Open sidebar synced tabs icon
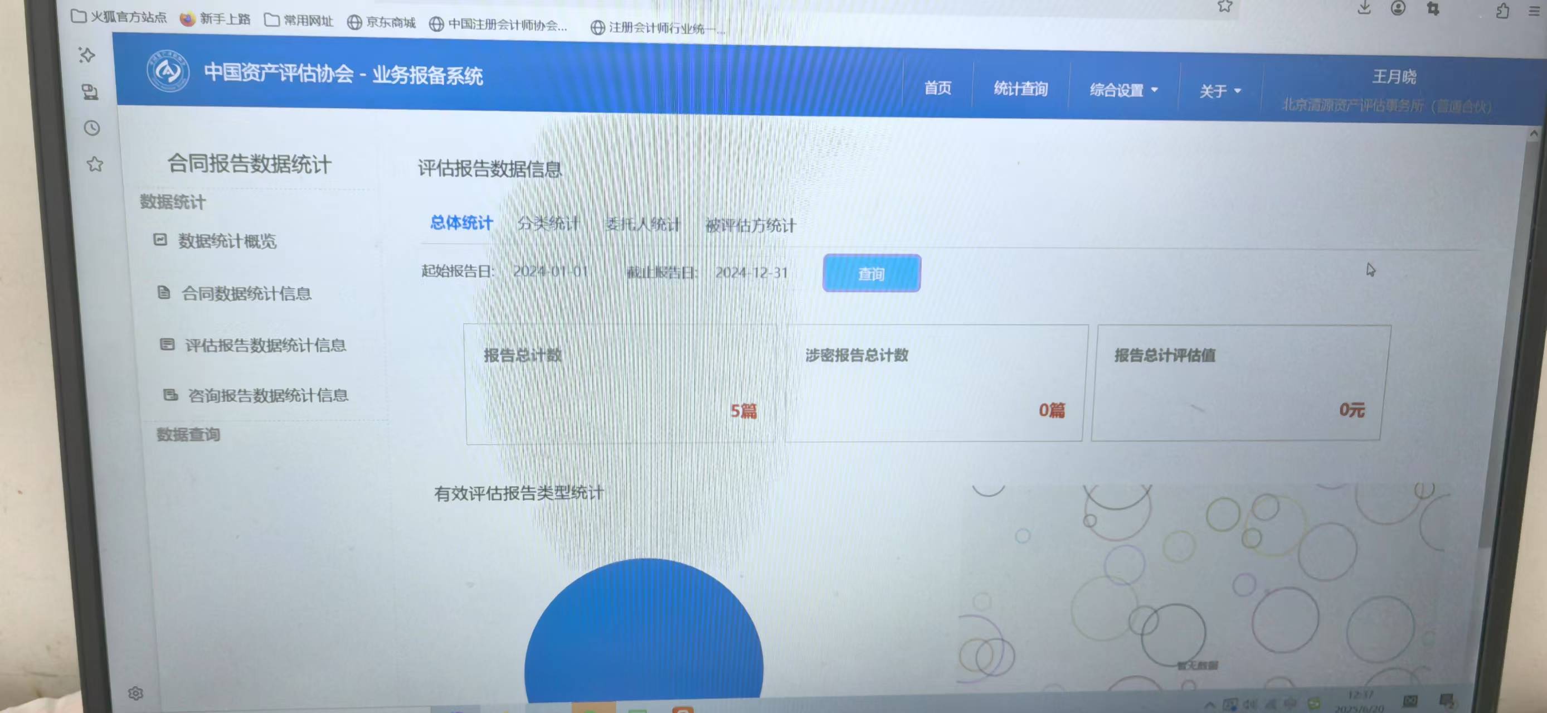1547x713 pixels. pyautogui.click(x=90, y=92)
